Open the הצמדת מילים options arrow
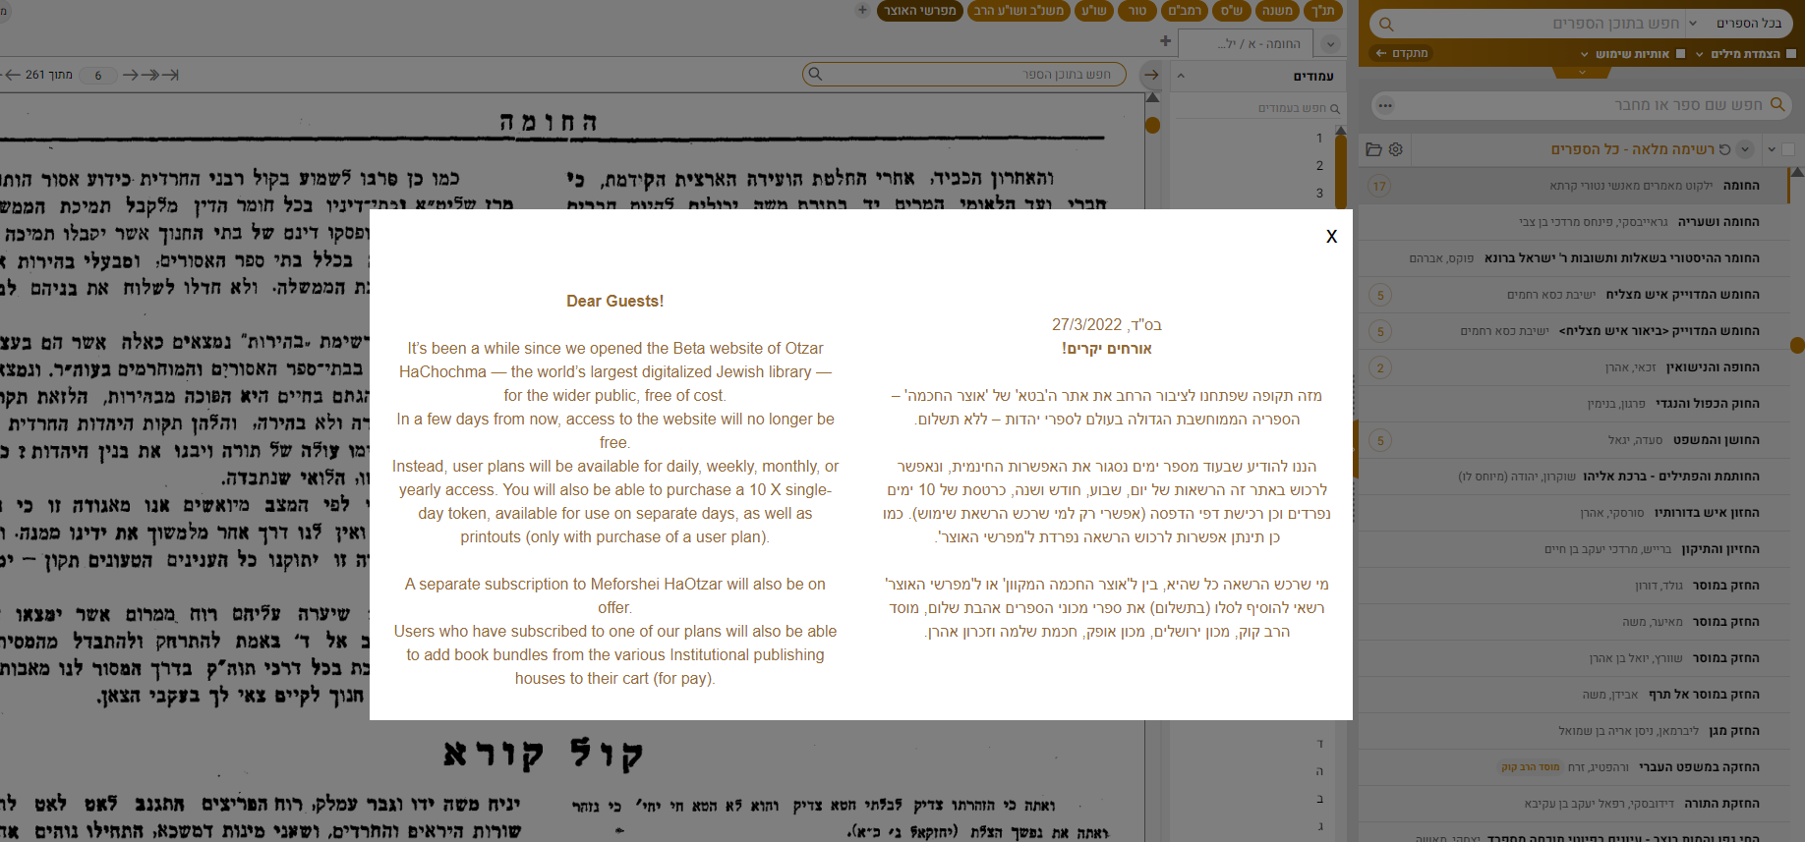This screenshot has height=842, width=1805. point(1700,54)
